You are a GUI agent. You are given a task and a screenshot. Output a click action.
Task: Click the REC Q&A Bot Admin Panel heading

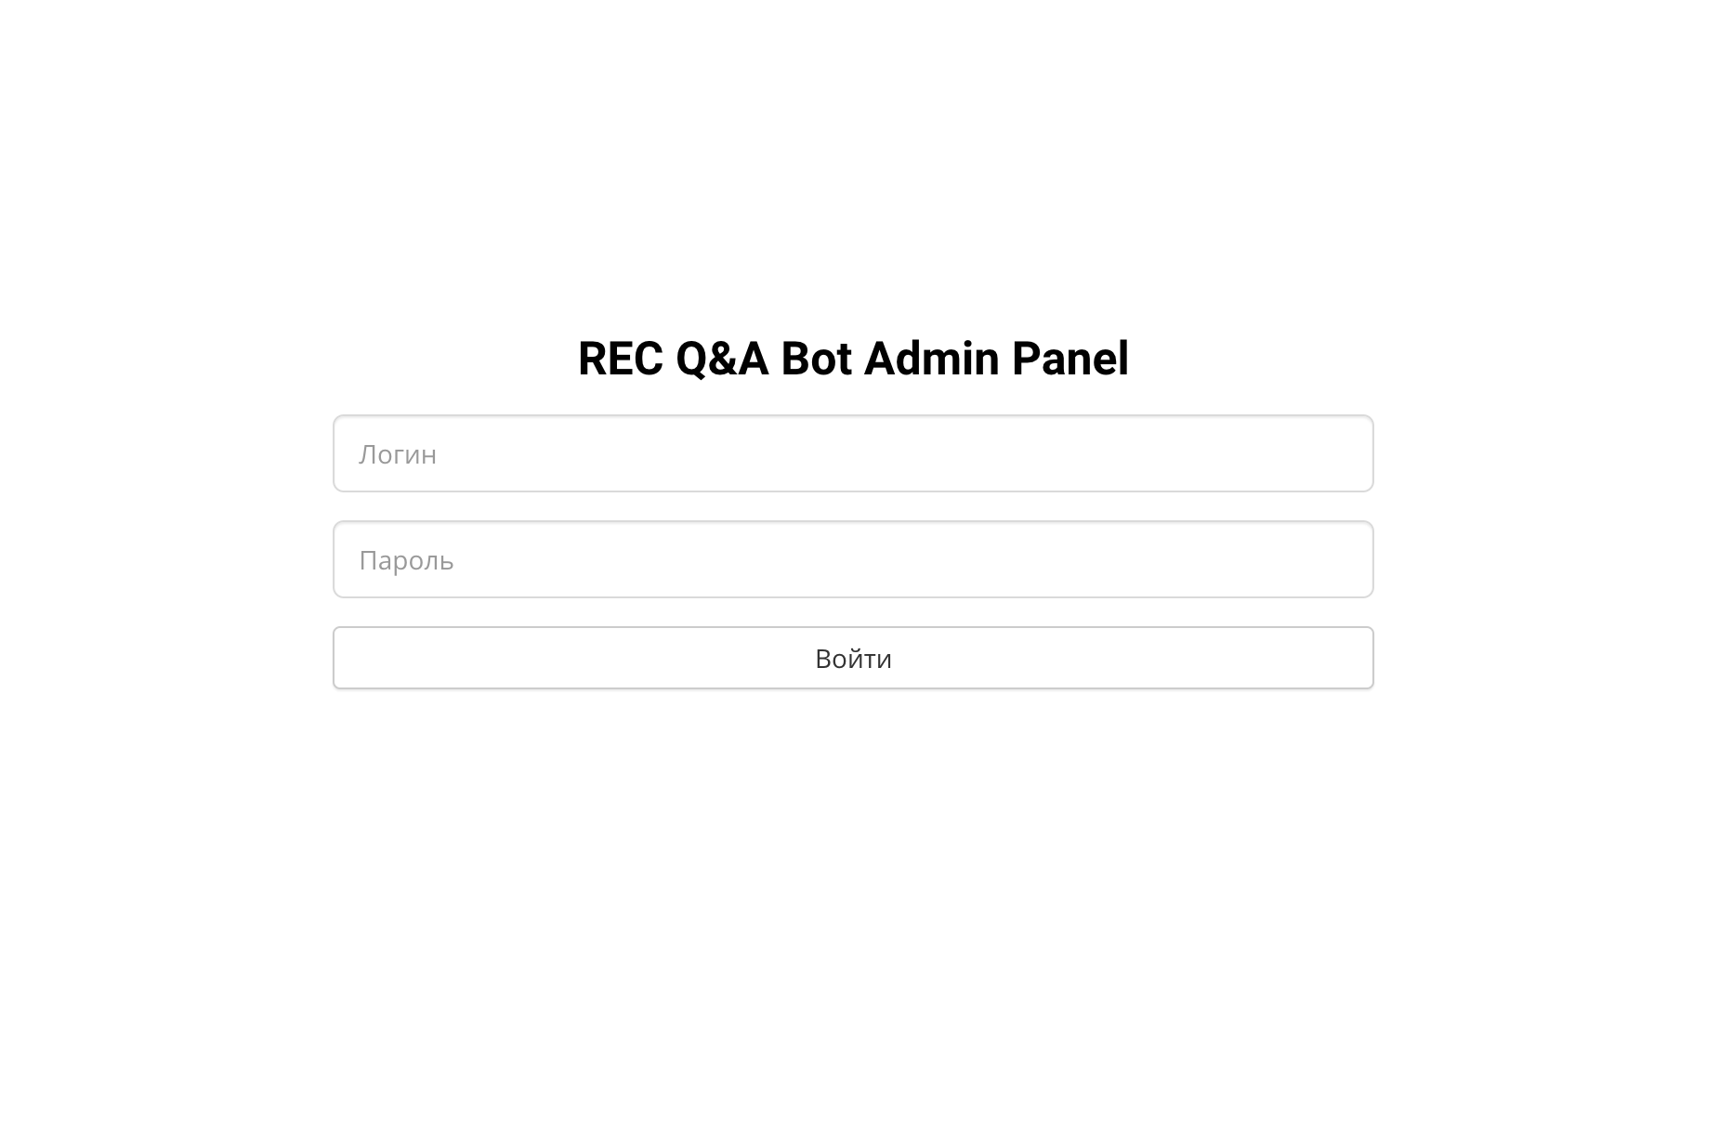[853, 359]
